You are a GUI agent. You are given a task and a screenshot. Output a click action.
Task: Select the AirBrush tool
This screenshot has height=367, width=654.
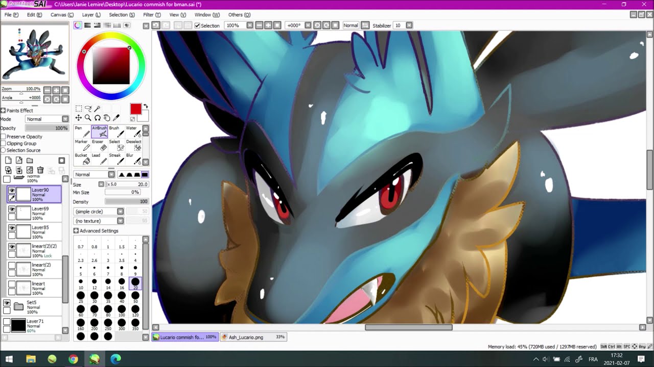(x=100, y=132)
